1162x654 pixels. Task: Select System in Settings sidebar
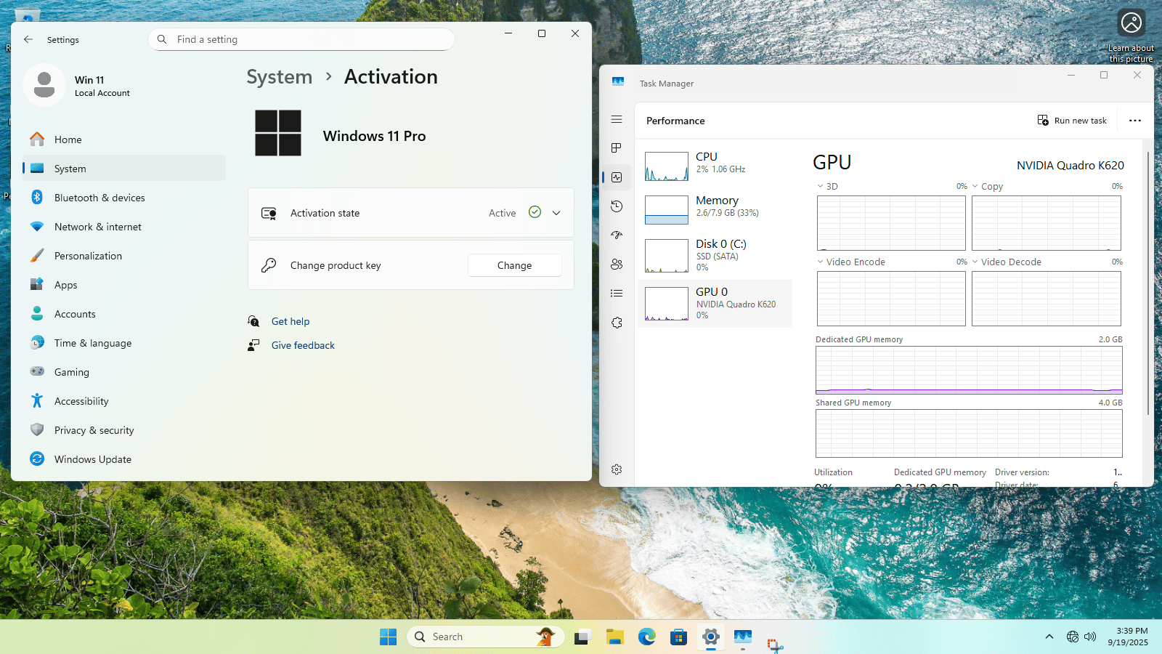[x=124, y=169]
